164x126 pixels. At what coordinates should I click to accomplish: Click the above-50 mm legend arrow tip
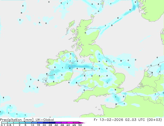(x=82, y=123)
